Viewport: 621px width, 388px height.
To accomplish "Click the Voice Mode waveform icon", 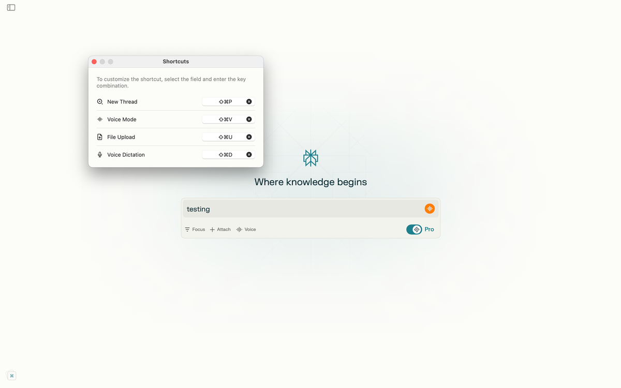I will (x=99, y=119).
